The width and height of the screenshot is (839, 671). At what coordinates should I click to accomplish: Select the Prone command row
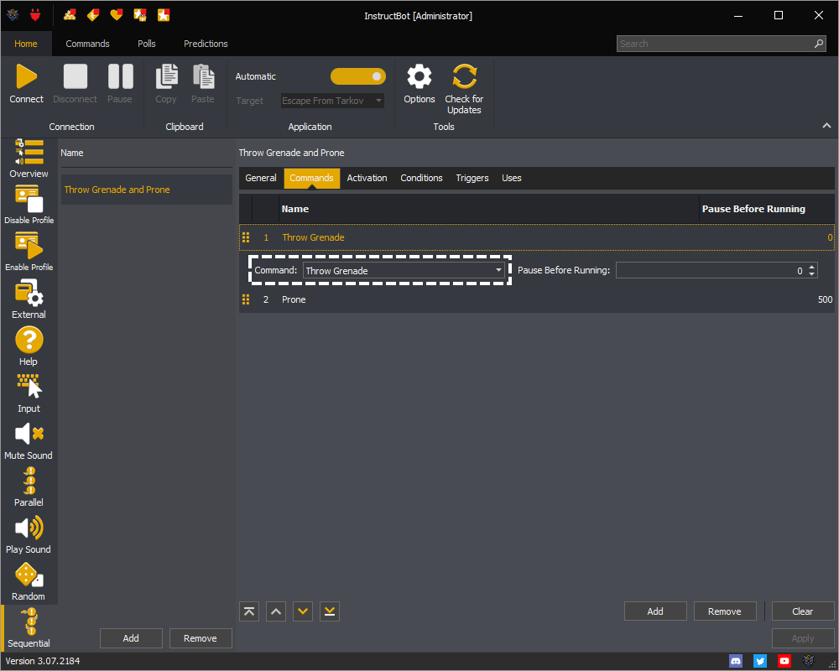[x=537, y=299]
